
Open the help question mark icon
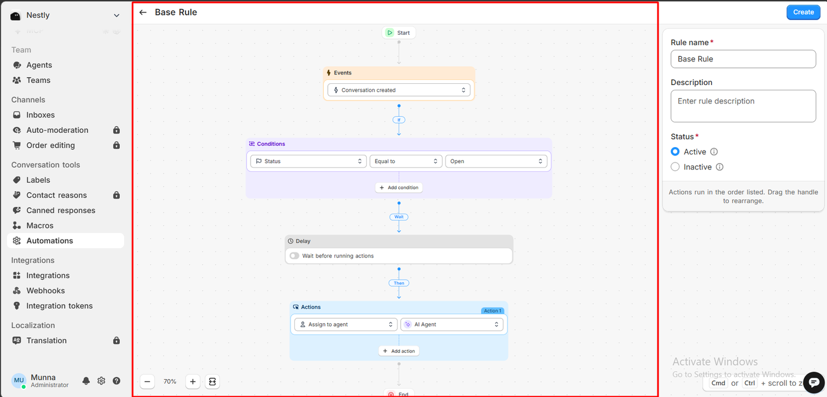coord(116,381)
